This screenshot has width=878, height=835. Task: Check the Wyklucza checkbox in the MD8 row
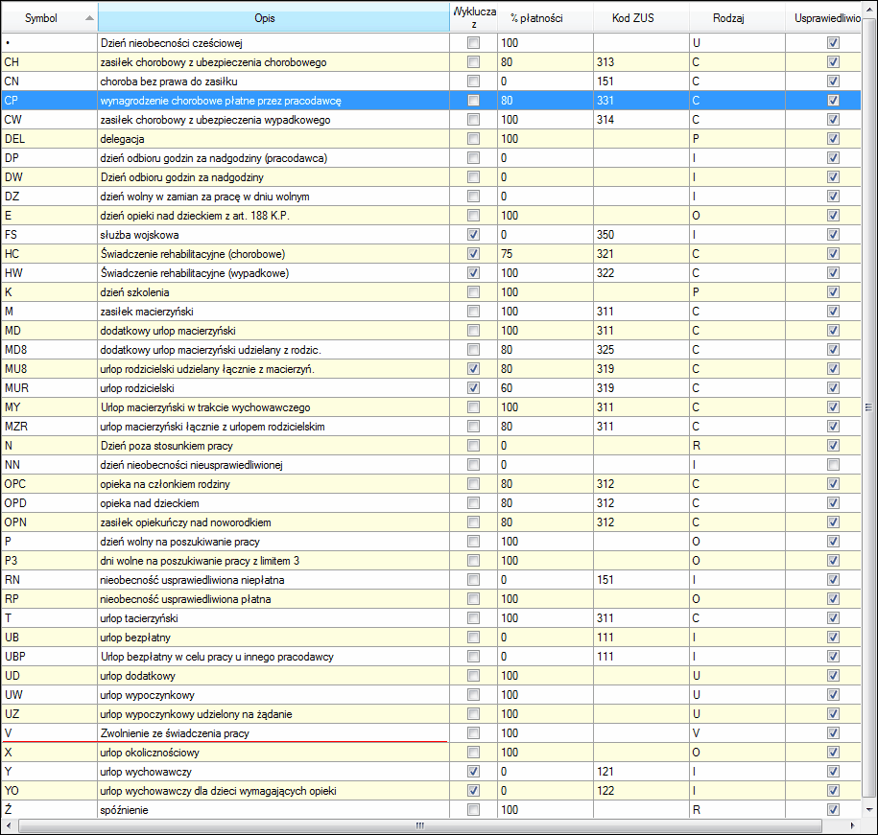click(x=474, y=350)
